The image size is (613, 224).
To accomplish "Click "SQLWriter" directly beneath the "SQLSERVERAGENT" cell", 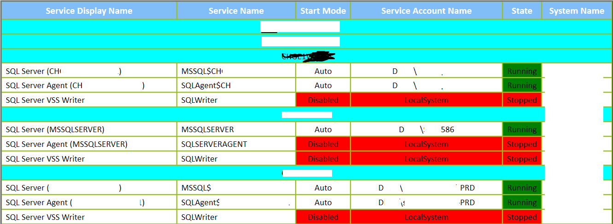I will [x=236, y=159].
